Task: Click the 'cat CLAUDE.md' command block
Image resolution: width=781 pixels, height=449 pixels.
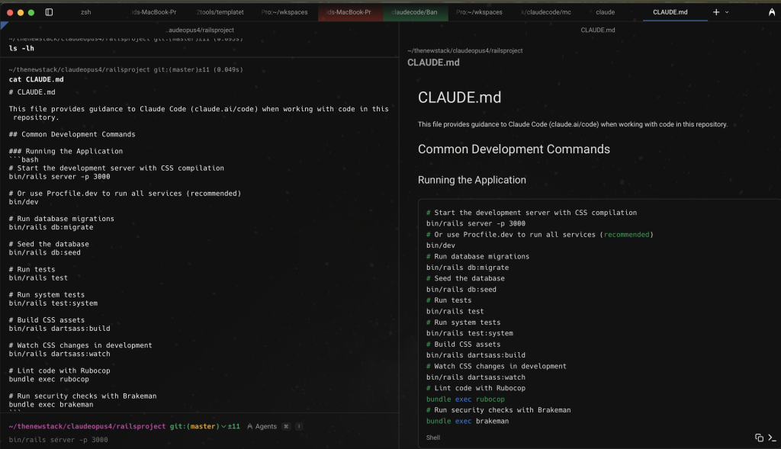Action: point(37,79)
